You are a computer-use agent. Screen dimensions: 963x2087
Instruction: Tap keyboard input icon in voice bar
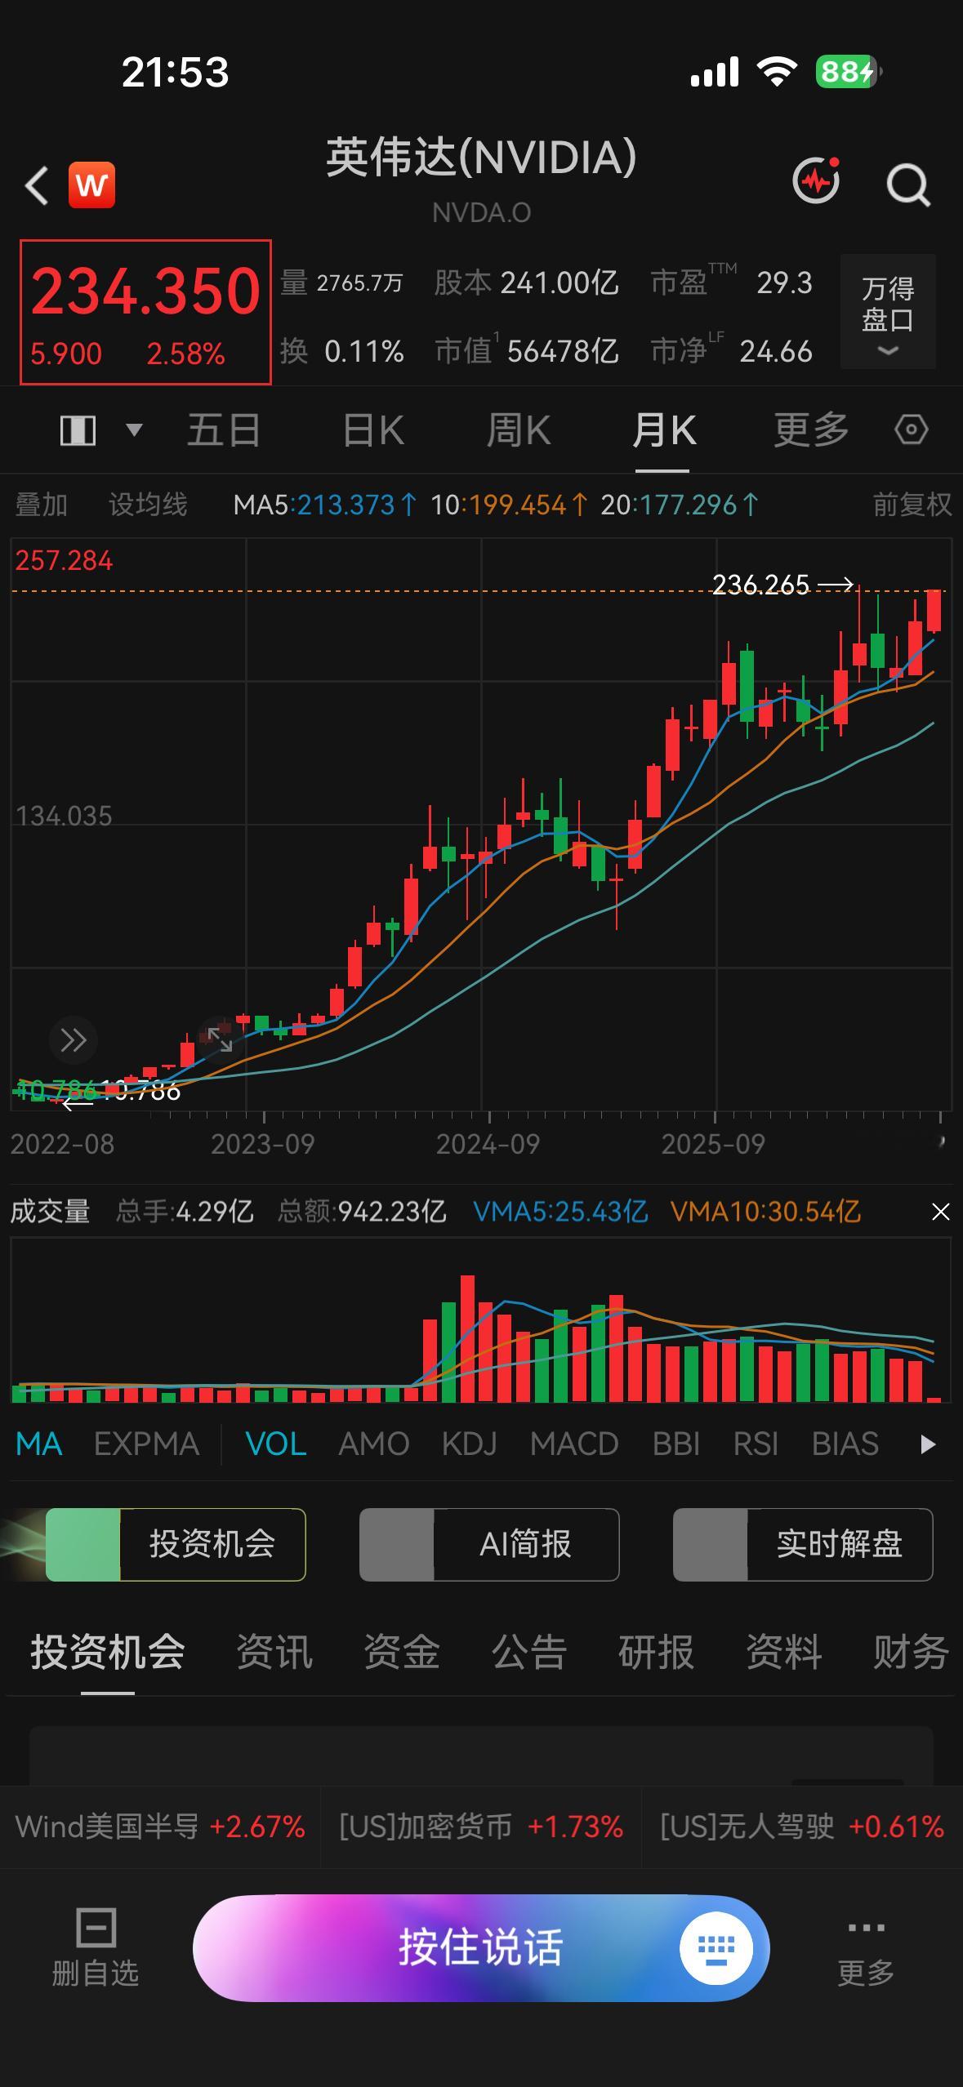[x=716, y=1948]
